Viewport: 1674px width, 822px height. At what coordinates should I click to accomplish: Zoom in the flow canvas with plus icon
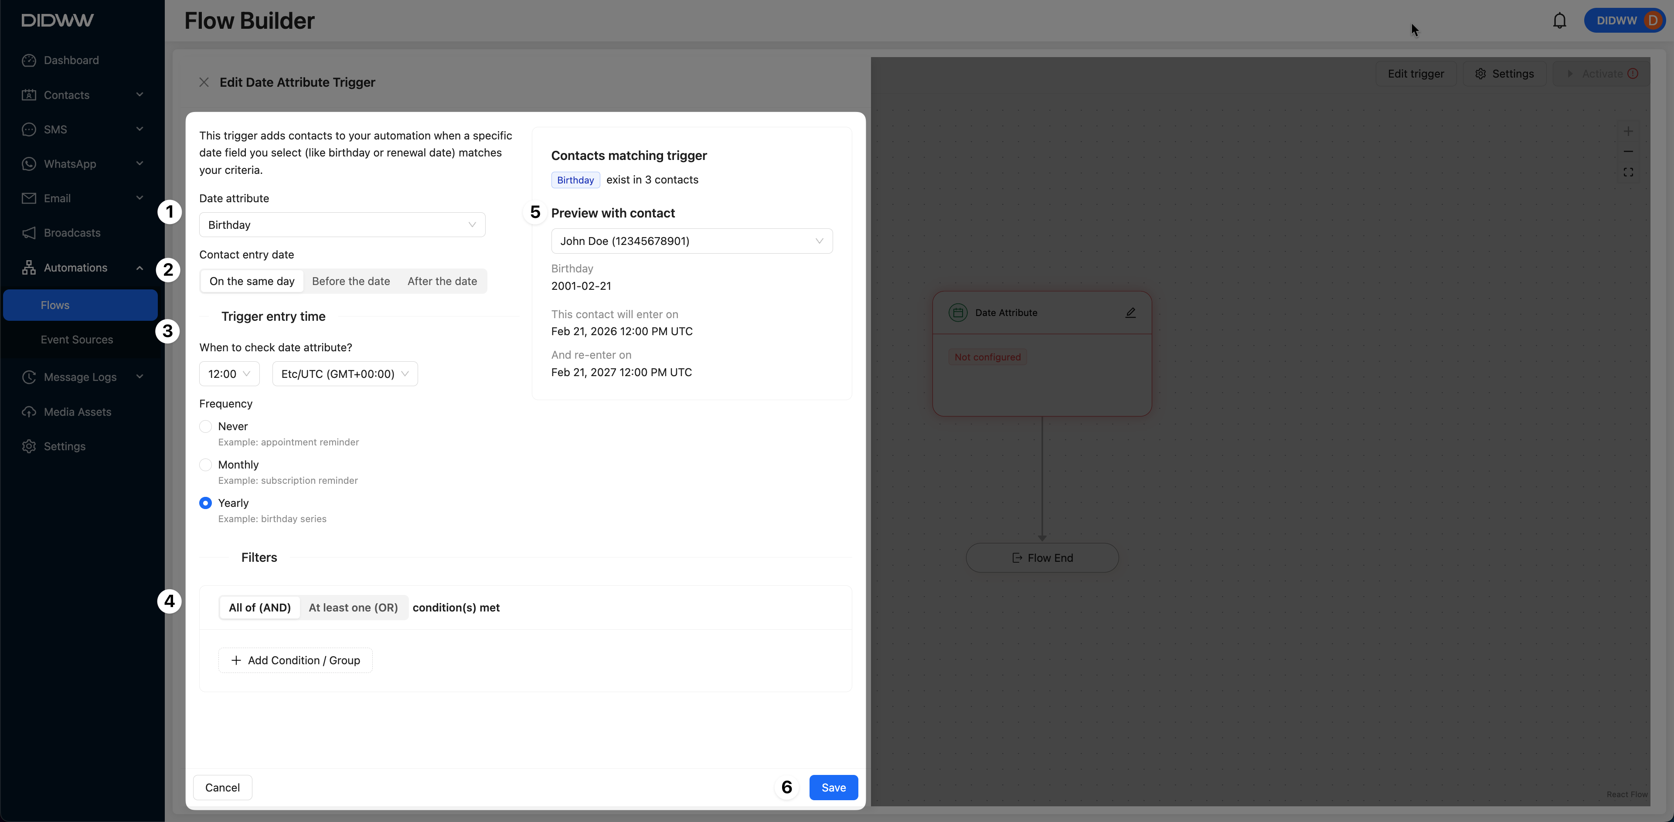pos(1628,131)
